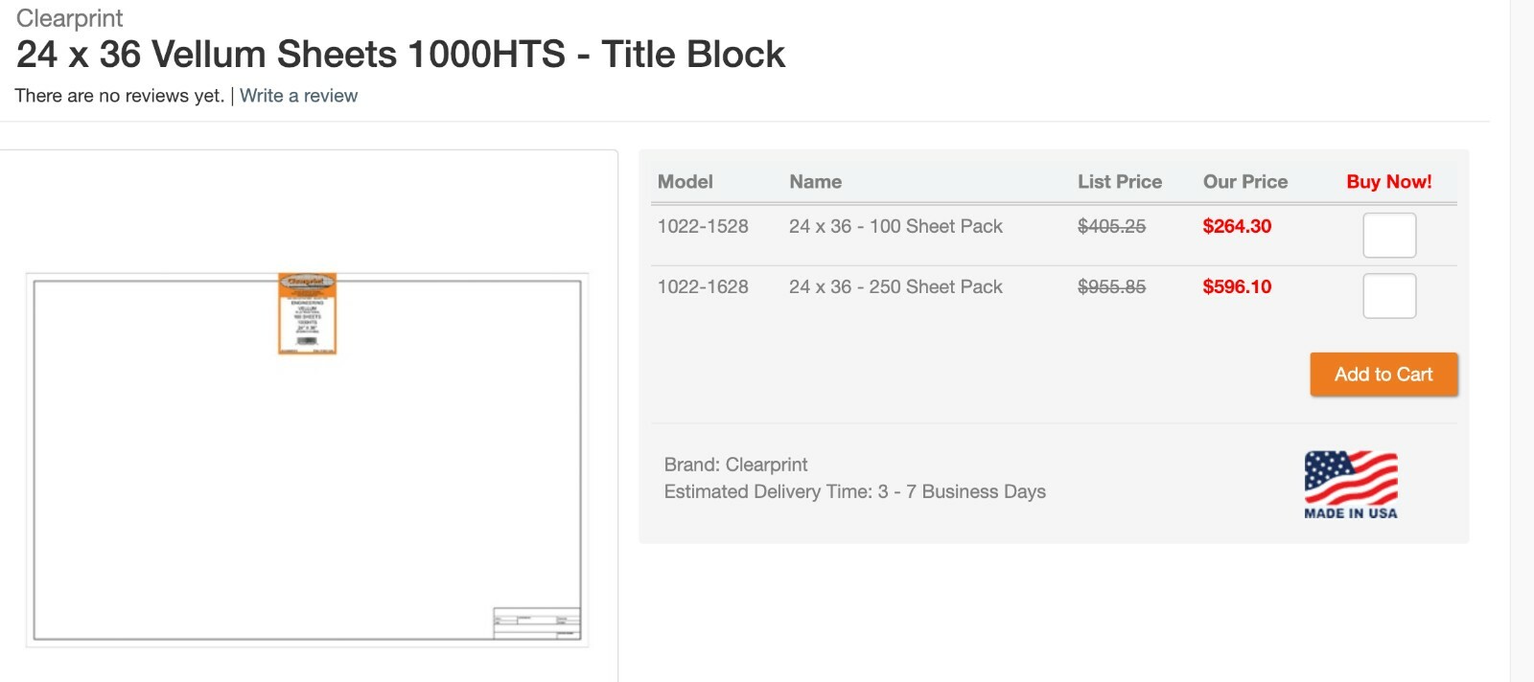
Task: Focus quantity box for 250 Sheet Pack
Action: [x=1389, y=296]
